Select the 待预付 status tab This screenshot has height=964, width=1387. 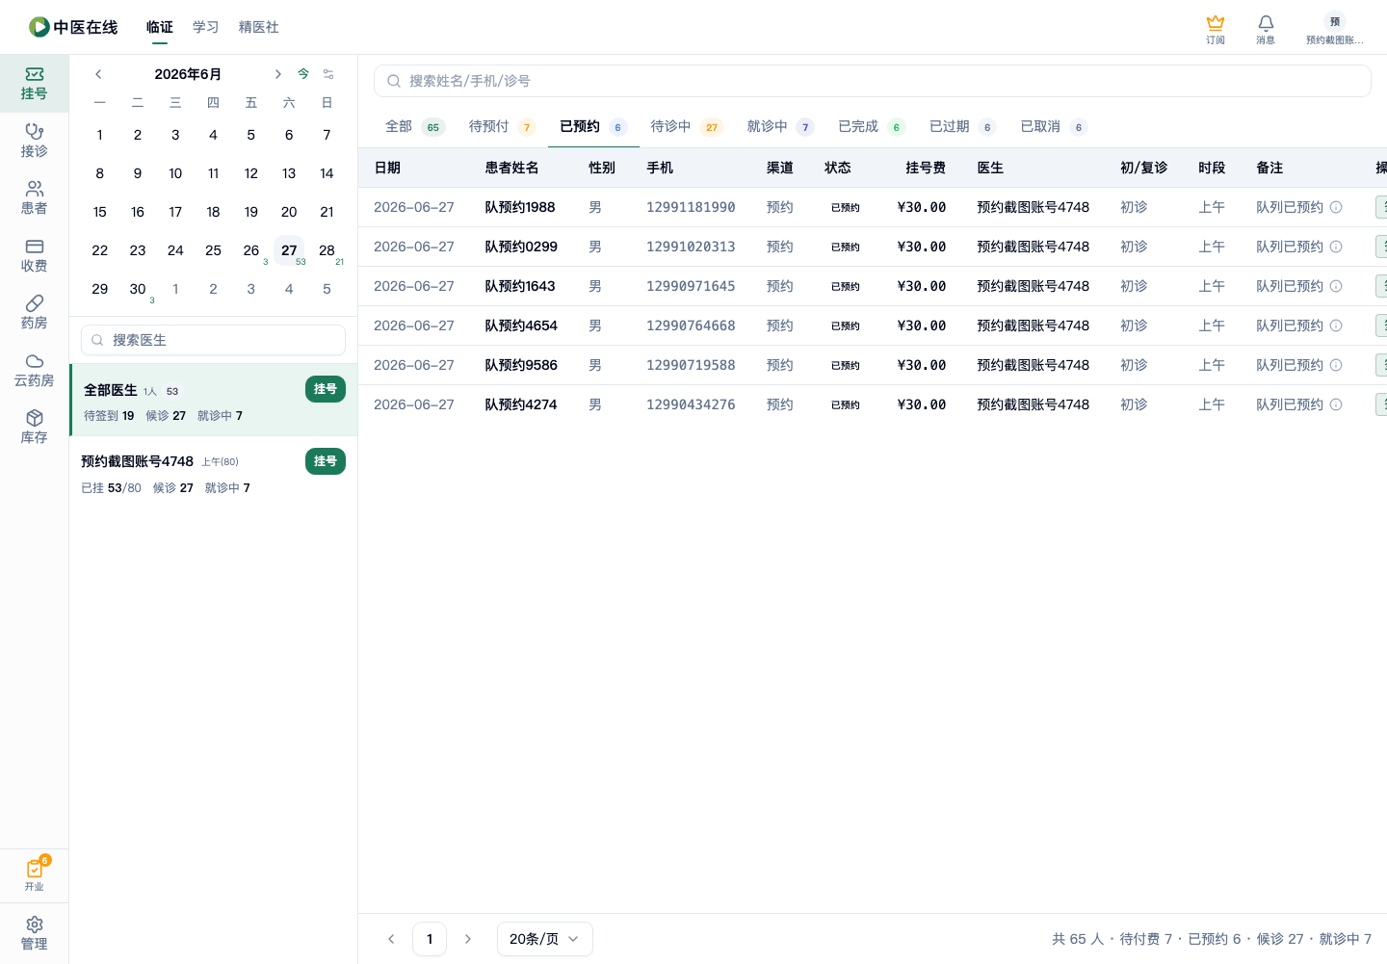click(x=502, y=127)
